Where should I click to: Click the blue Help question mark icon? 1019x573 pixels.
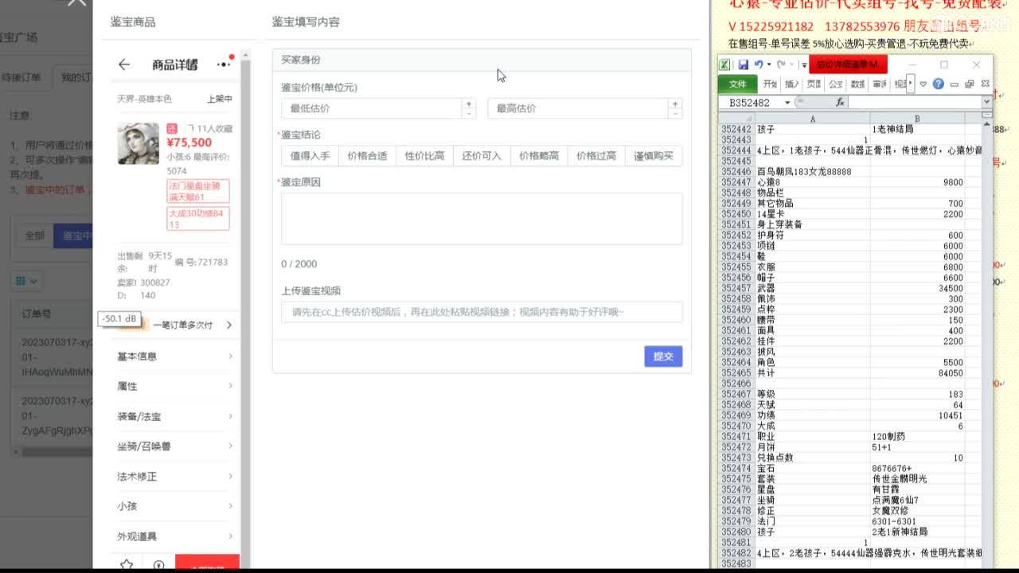(938, 83)
